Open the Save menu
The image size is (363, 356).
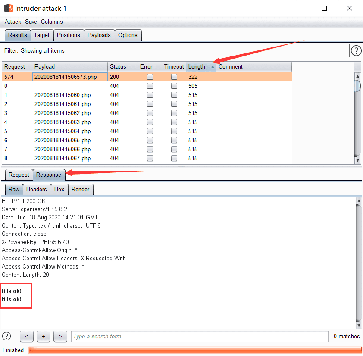click(31, 22)
